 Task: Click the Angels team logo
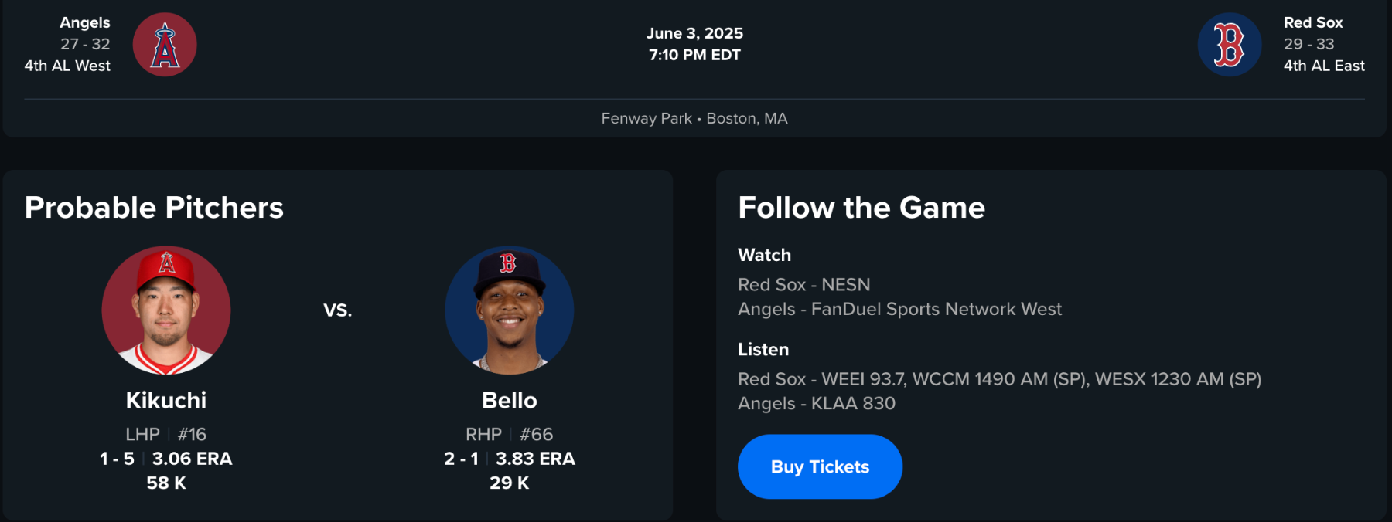(165, 45)
